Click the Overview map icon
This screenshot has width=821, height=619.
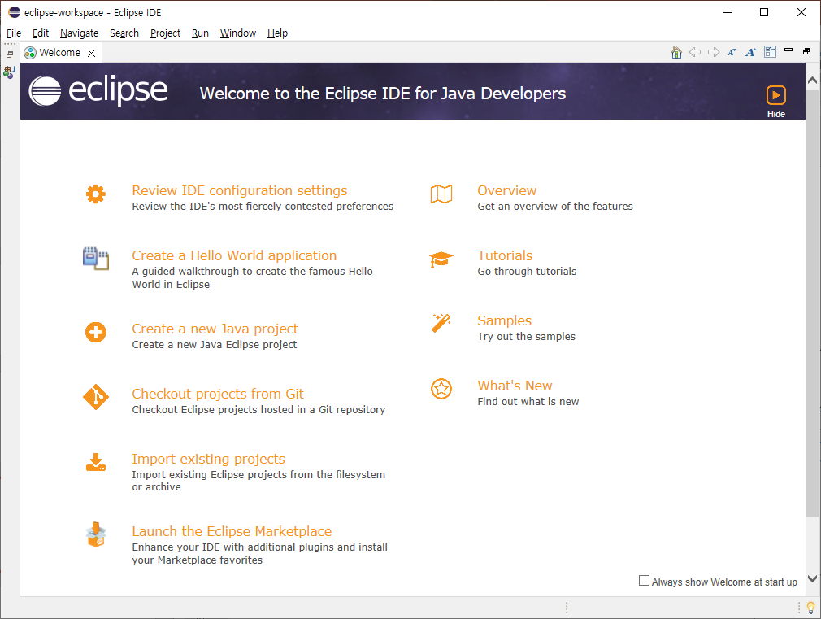point(441,194)
